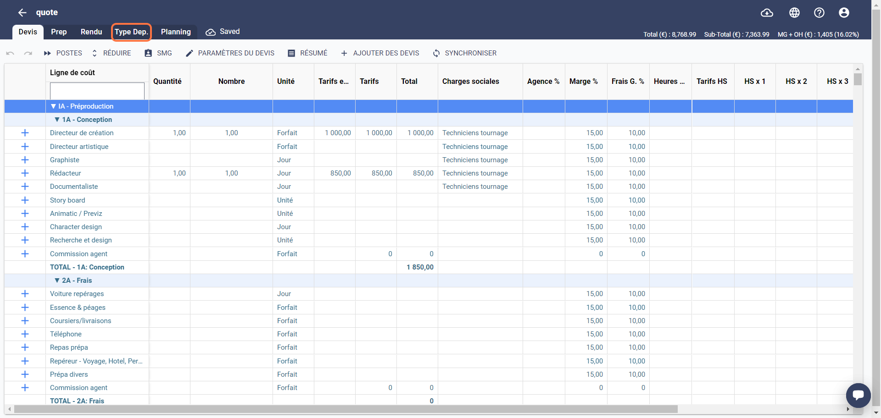Click the plus next to Story board
This screenshot has width=881, height=418.
(25, 200)
